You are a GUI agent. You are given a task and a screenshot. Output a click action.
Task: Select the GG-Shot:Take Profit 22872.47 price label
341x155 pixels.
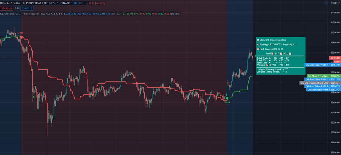pos(318,89)
